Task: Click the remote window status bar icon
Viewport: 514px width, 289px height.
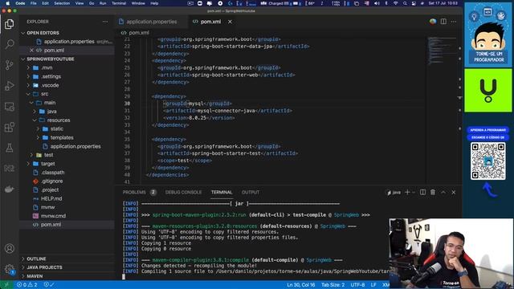Action: tap(6, 285)
